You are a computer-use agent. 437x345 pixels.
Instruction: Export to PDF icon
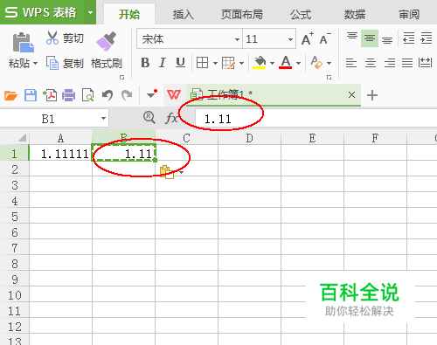pyautogui.click(x=50, y=95)
